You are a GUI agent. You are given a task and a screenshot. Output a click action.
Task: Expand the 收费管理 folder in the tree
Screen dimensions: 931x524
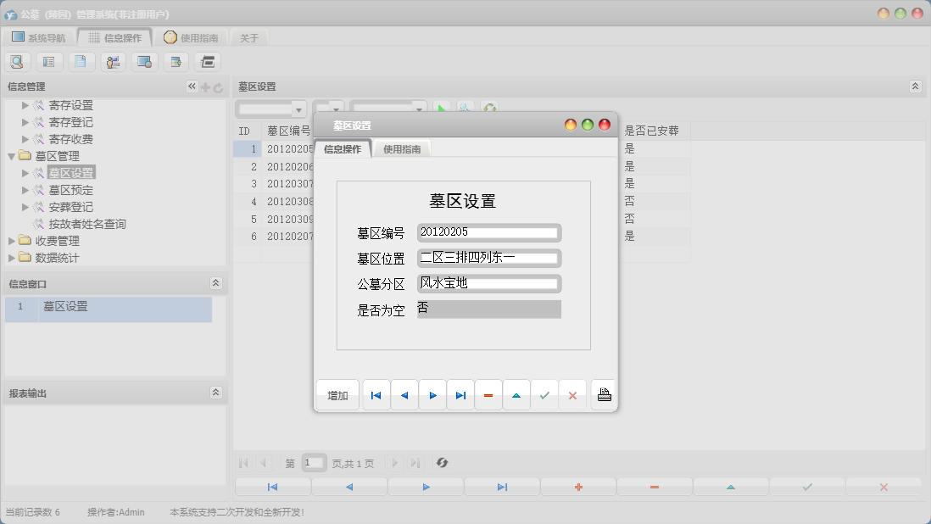point(12,241)
